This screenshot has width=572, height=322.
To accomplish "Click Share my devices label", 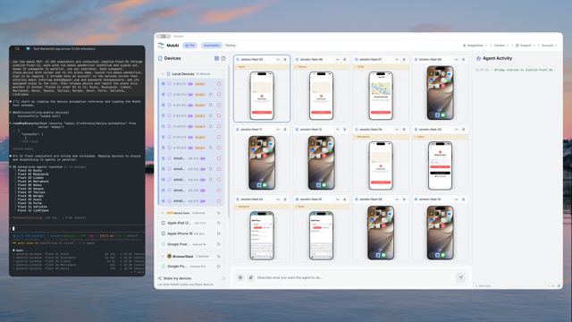I will pyautogui.click(x=177, y=278).
